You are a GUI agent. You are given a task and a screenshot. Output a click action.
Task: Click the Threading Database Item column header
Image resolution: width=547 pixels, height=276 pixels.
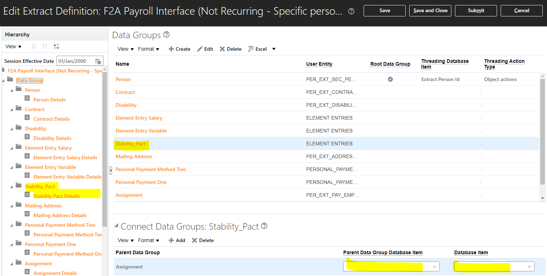pyautogui.click(x=445, y=64)
